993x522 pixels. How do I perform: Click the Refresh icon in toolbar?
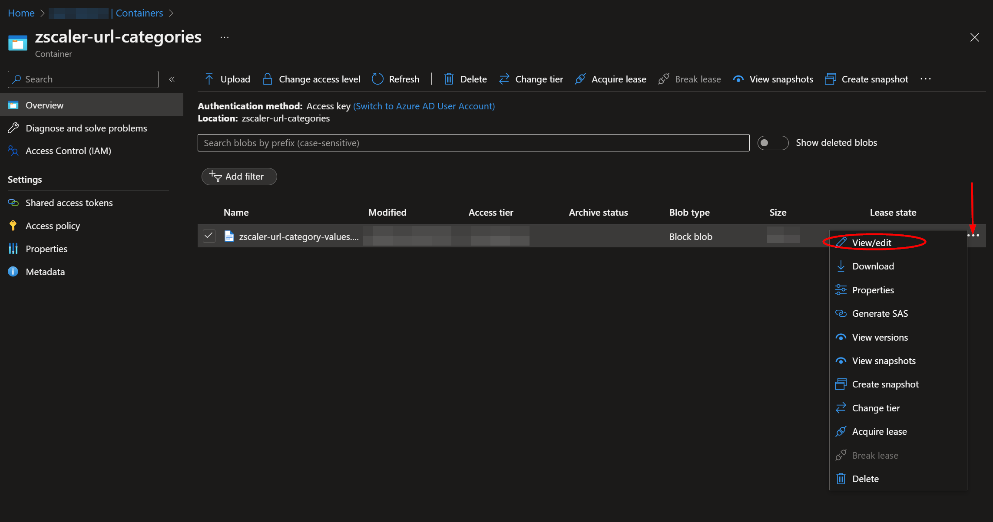pyautogui.click(x=379, y=78)
